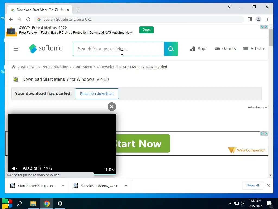
Task: Open the Chrome profile avatar
Action: click(x=258, y=19)
